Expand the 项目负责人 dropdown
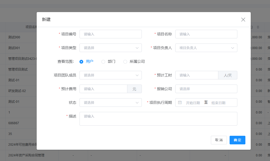Viewport: 270px width, 161px height. (x=206, y=48)
